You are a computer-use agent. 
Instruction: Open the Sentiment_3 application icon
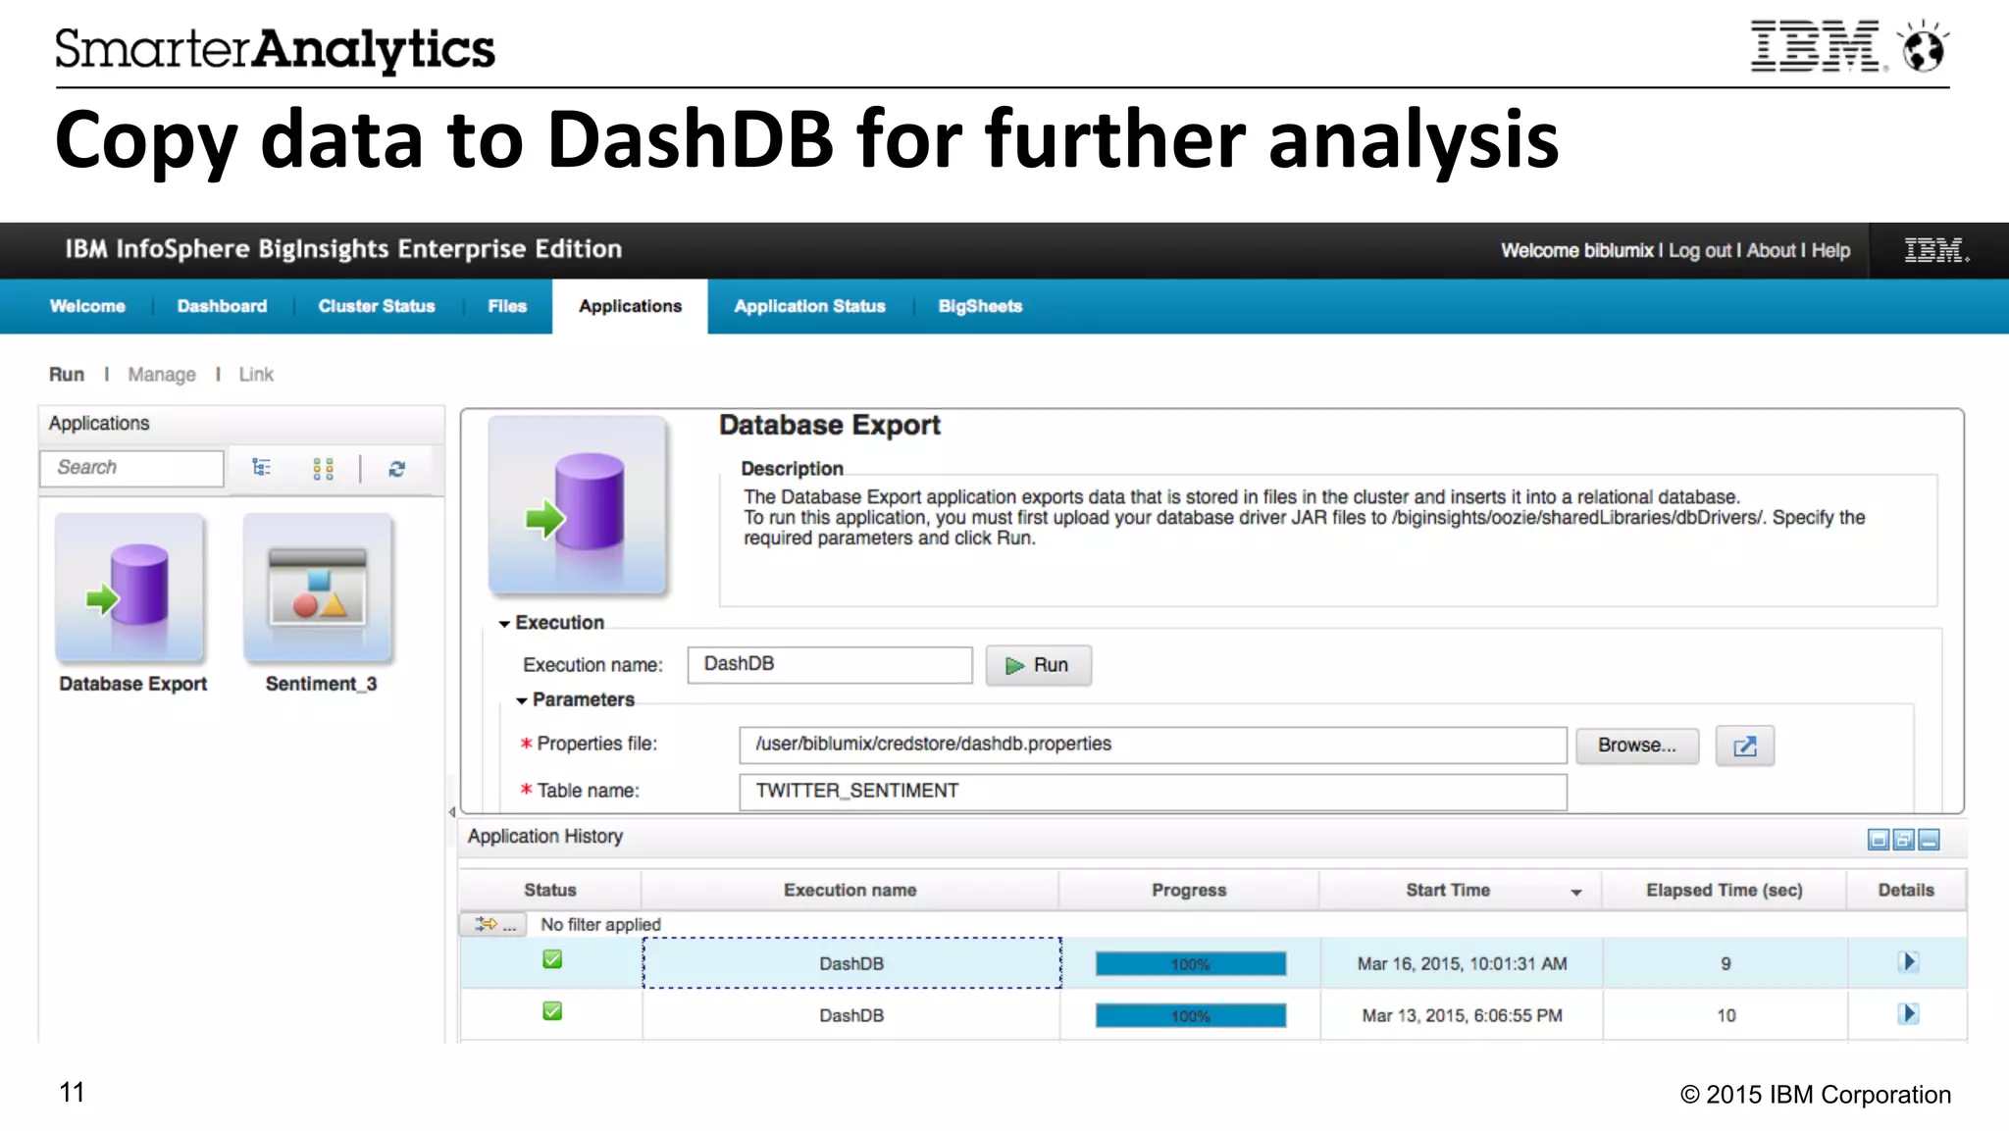pos(318,588)
